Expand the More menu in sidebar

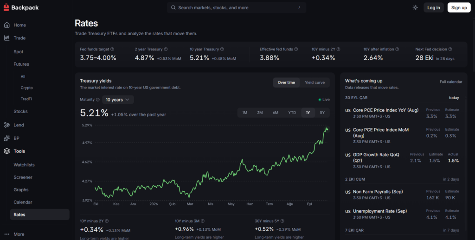pyautogui.click(x=14, y=234)
